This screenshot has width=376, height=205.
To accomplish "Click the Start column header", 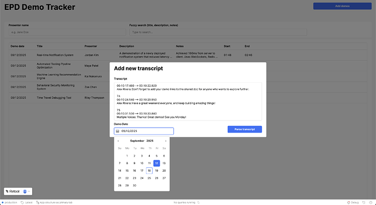I will point(227,46).
